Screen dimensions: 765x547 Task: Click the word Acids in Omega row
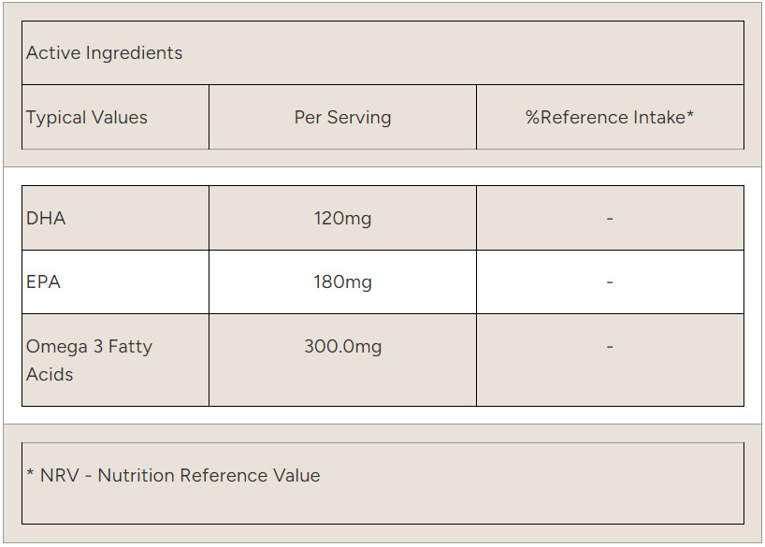click(50, 375)
